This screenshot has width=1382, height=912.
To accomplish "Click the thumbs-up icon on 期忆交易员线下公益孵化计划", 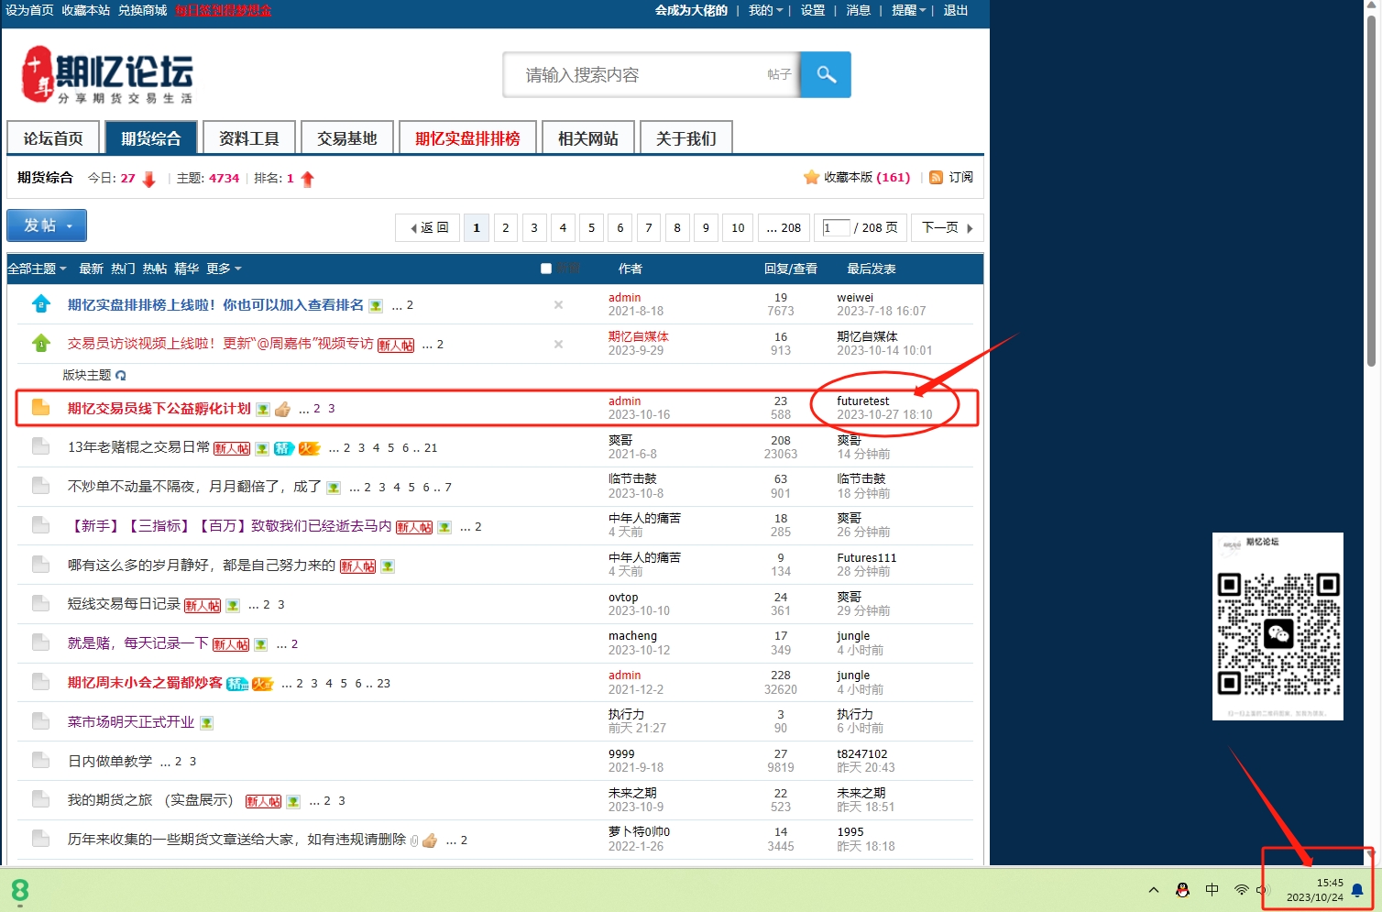I will [x=282, y=409].
